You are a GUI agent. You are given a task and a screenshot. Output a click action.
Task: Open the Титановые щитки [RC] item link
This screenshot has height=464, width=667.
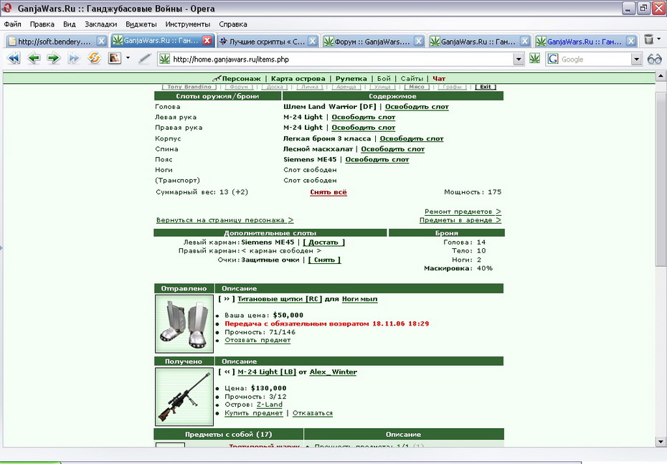pos(280,299)
